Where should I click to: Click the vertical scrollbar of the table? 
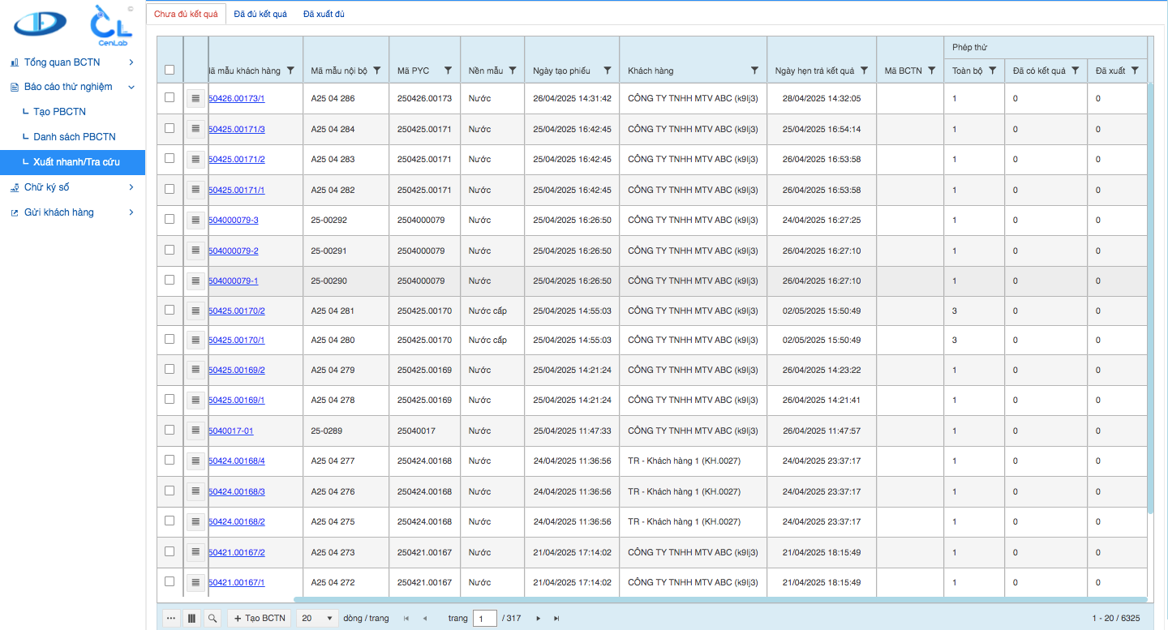(1150, 298)
